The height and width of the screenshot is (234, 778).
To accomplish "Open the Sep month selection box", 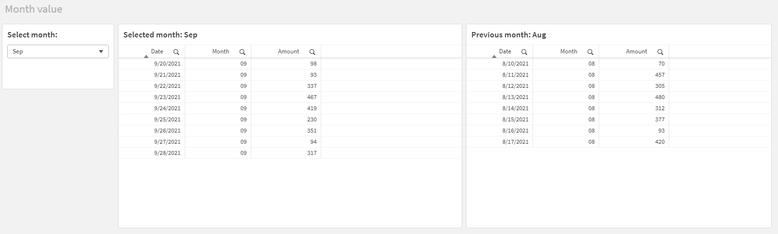I will point(58,51).
